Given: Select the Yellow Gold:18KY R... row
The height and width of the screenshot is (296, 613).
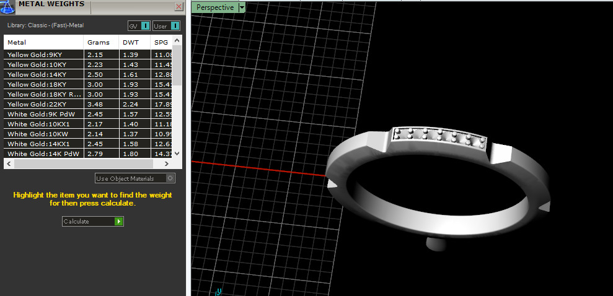Looking at the screenshot, I should point(88,94).
